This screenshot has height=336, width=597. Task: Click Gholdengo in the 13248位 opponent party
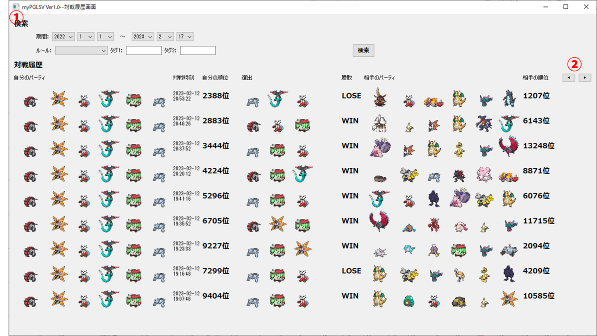coord(459,149)
